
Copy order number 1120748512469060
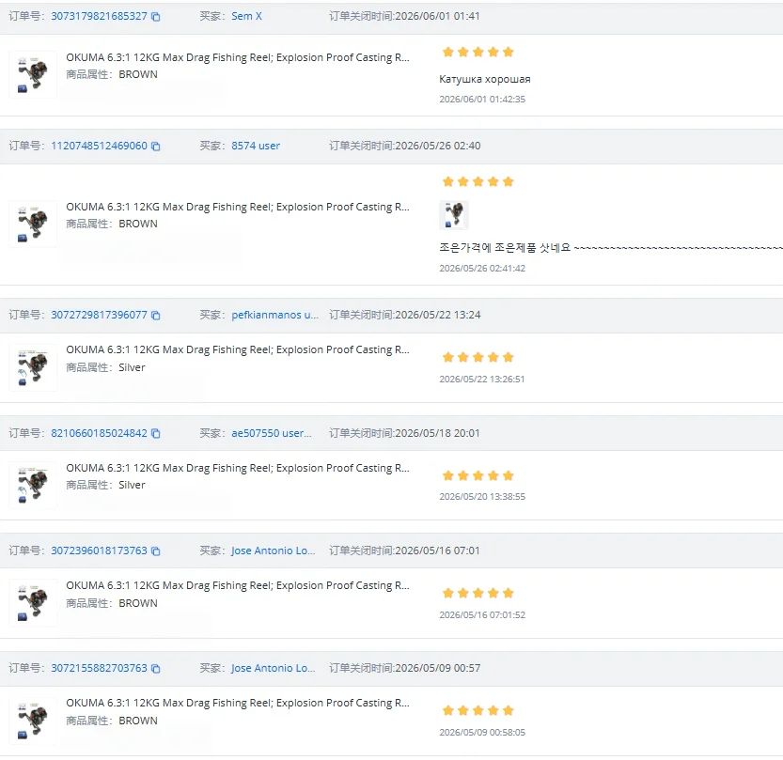coord(156,147)
